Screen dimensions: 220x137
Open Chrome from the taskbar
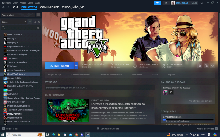tap(76, 135)
